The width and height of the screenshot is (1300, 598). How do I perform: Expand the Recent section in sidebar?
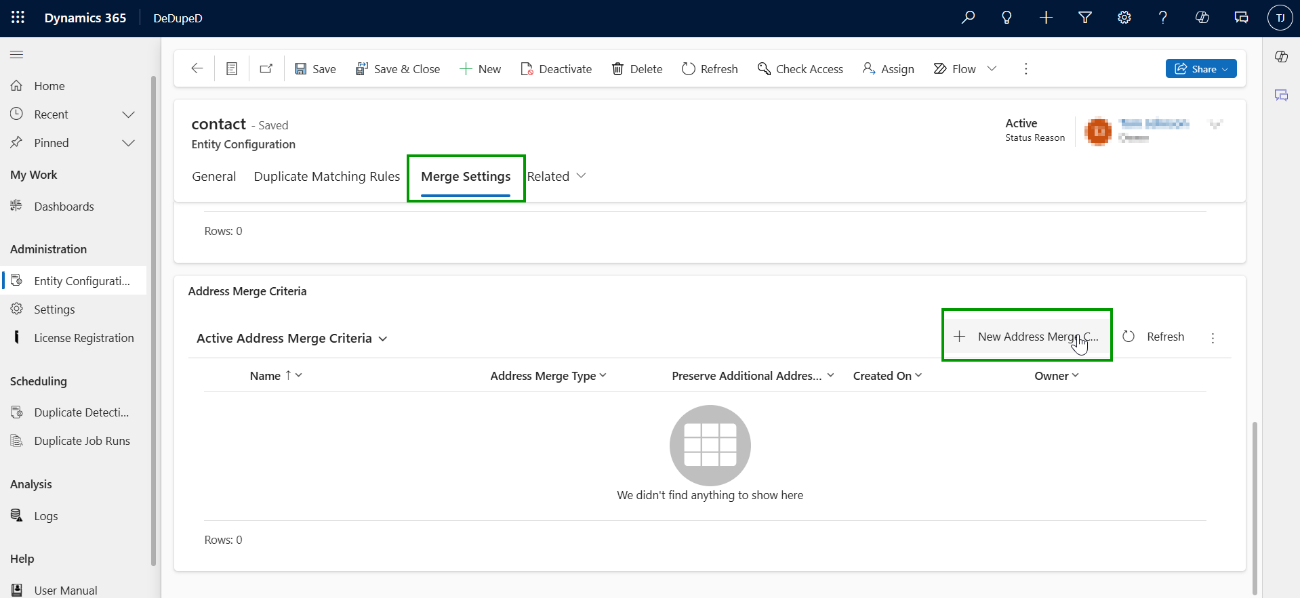coord(128,114)
